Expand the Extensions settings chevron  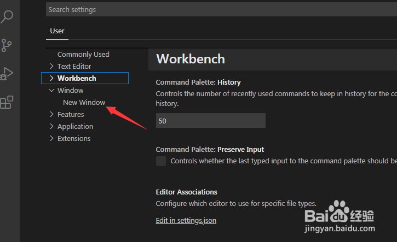coord(51,138)
